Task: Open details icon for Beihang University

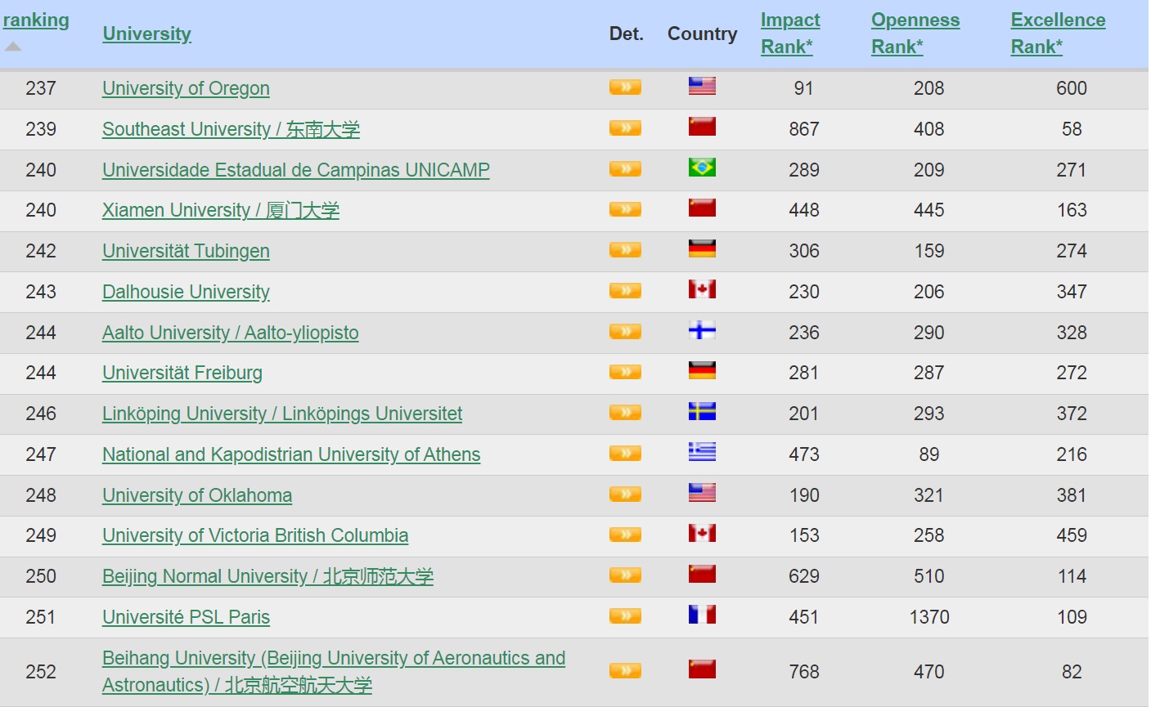Action: coord(625,669)
